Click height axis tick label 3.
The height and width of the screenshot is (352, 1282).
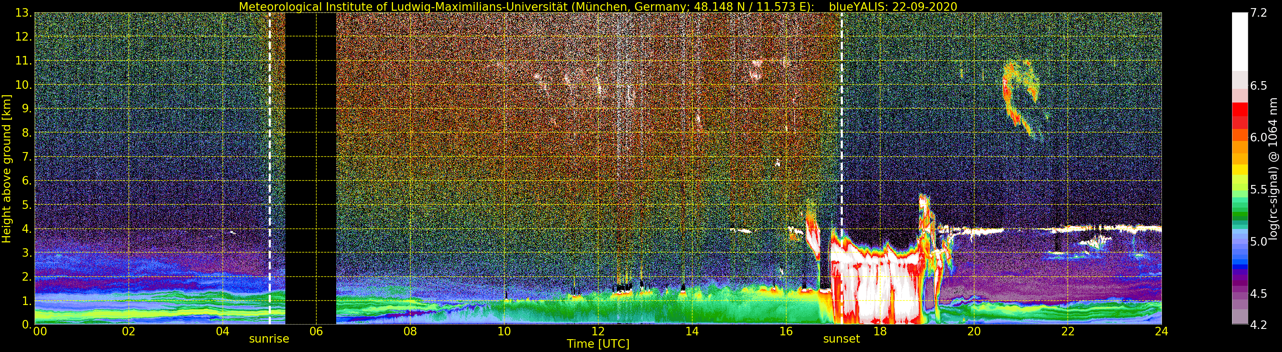pos(26,253)
